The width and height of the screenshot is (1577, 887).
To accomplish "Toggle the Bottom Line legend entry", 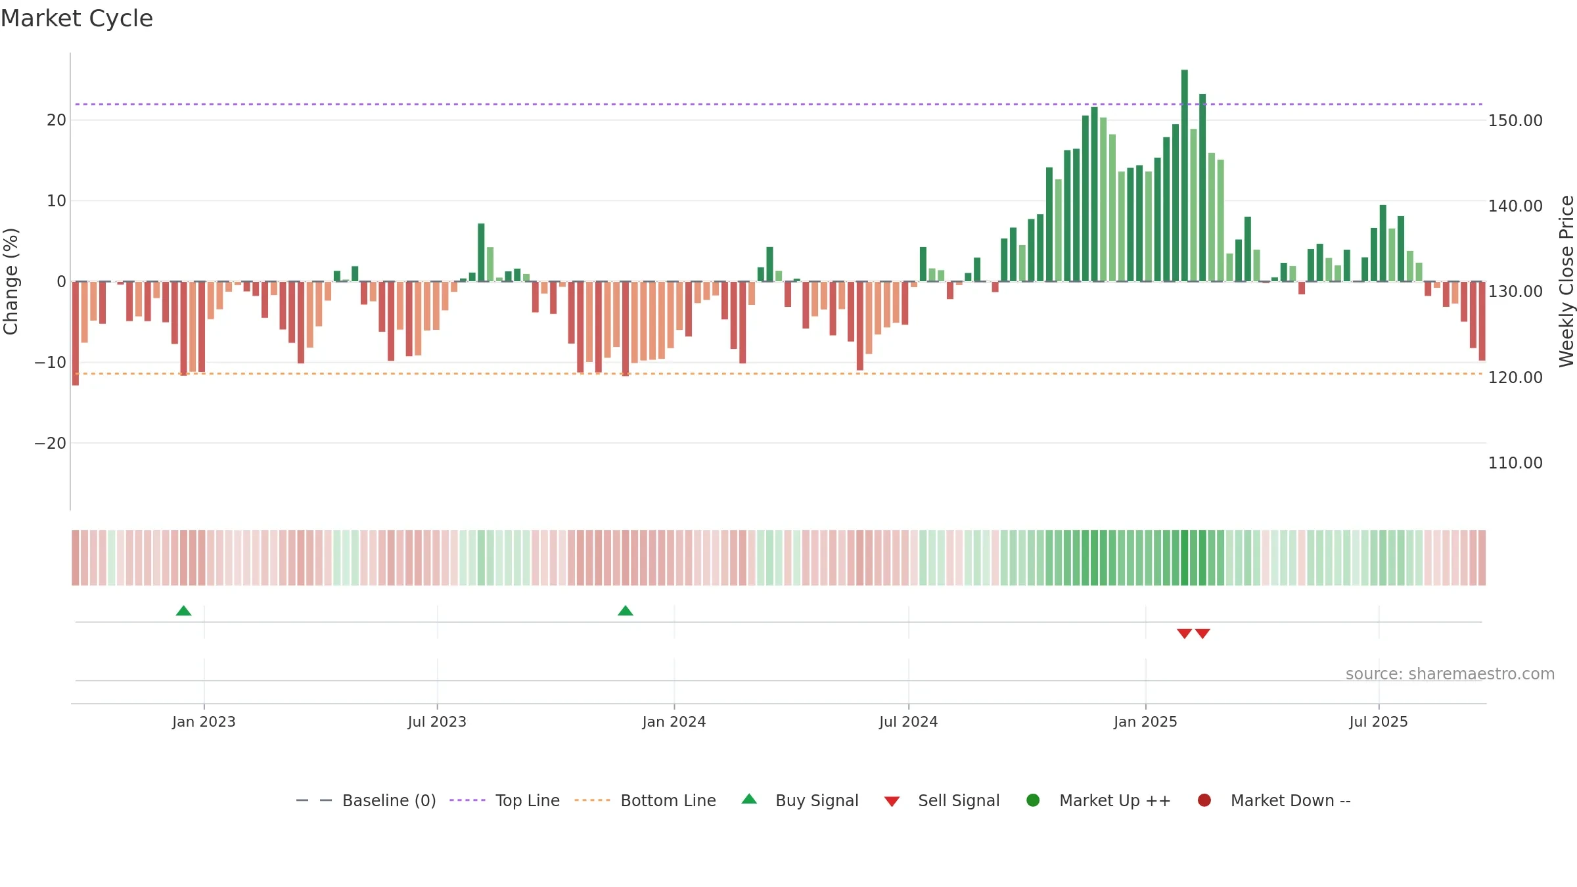I will (x=645, y=800).
